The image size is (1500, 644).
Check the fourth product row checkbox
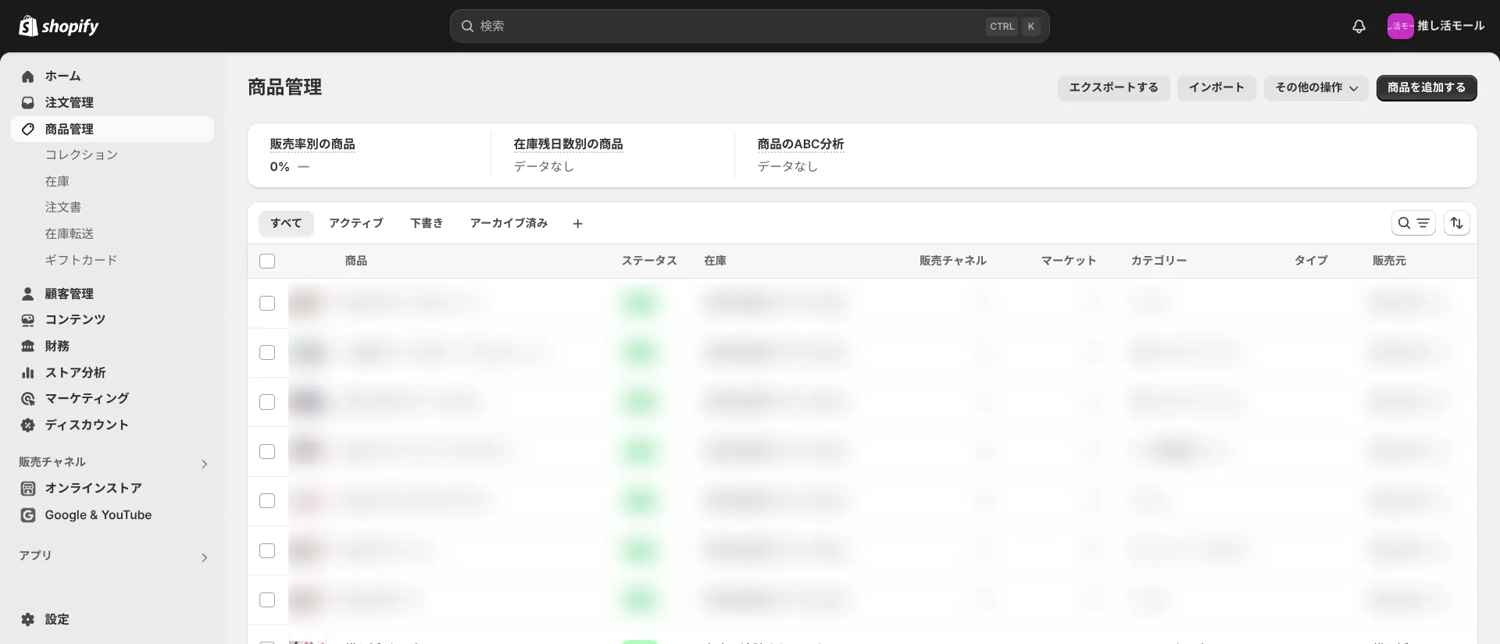(x=267, y=451)
